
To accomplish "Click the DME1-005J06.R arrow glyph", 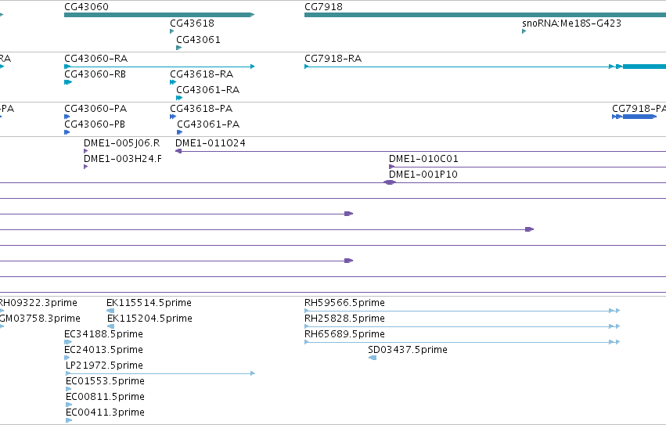I will [x=86, y=151].
